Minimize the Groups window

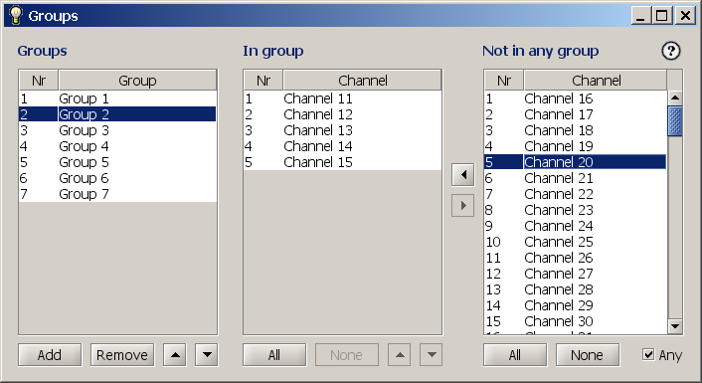pyautogui.click(x=640, y=16)
